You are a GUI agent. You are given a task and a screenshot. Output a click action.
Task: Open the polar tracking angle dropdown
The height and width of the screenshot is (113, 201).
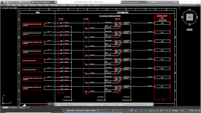[x=116, y=111]
